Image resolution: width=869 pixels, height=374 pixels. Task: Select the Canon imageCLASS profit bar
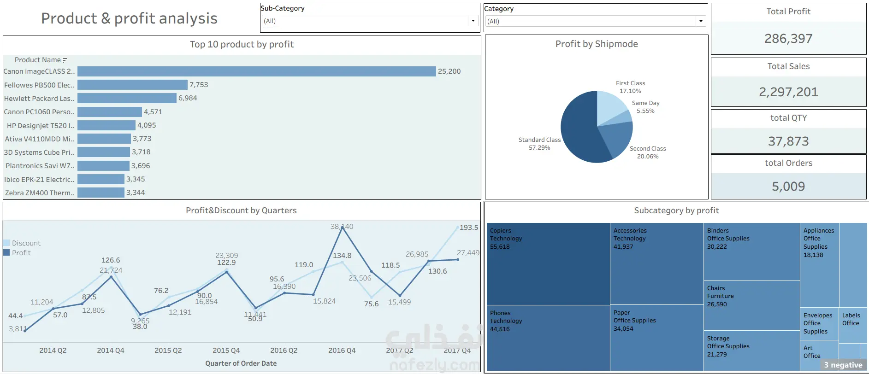pos(256,71)
